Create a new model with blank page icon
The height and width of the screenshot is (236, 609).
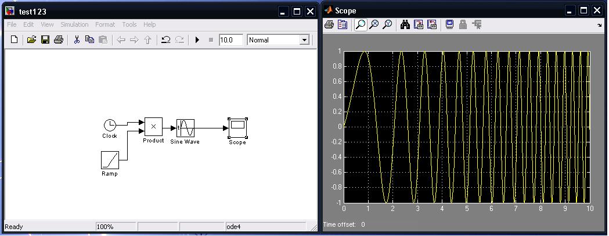click(x=15, y=40)
